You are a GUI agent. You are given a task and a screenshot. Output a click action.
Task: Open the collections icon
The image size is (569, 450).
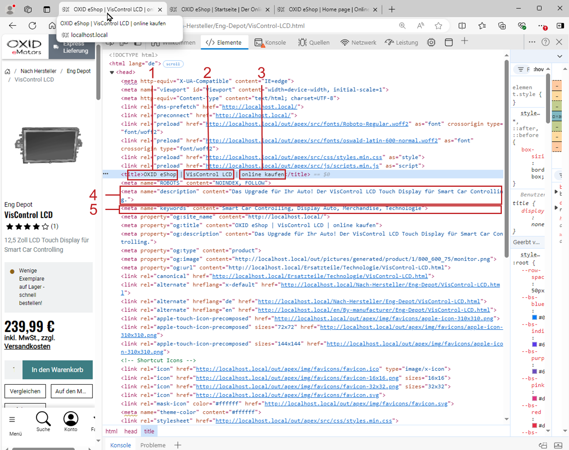pos(502,26)
